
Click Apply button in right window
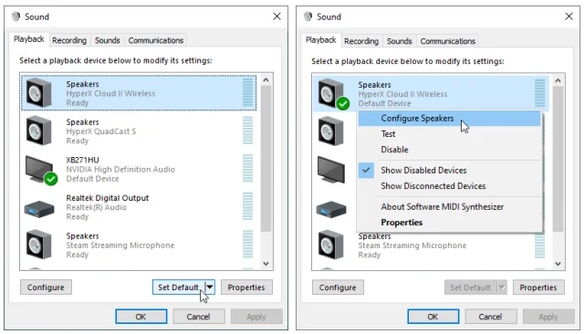coord(548,318)
